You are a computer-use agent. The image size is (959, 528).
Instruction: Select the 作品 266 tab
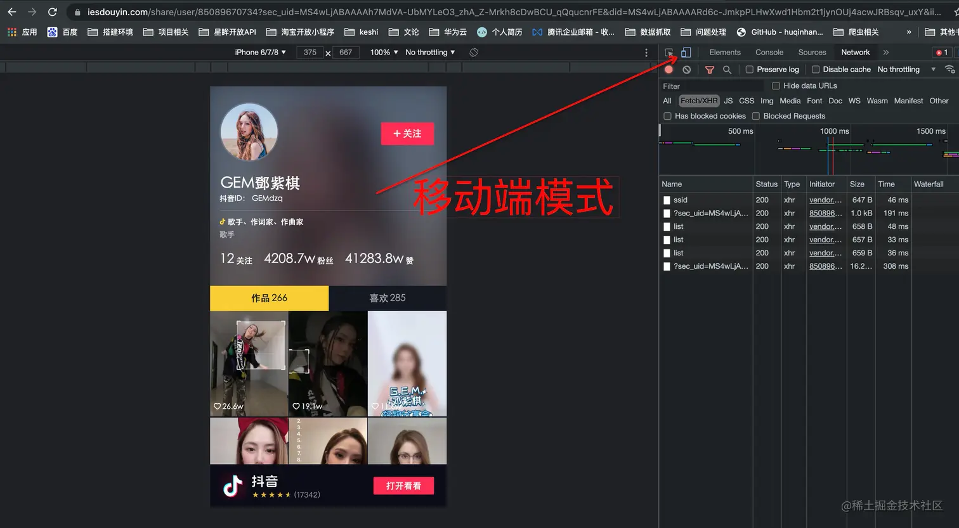tap(270, 298)
